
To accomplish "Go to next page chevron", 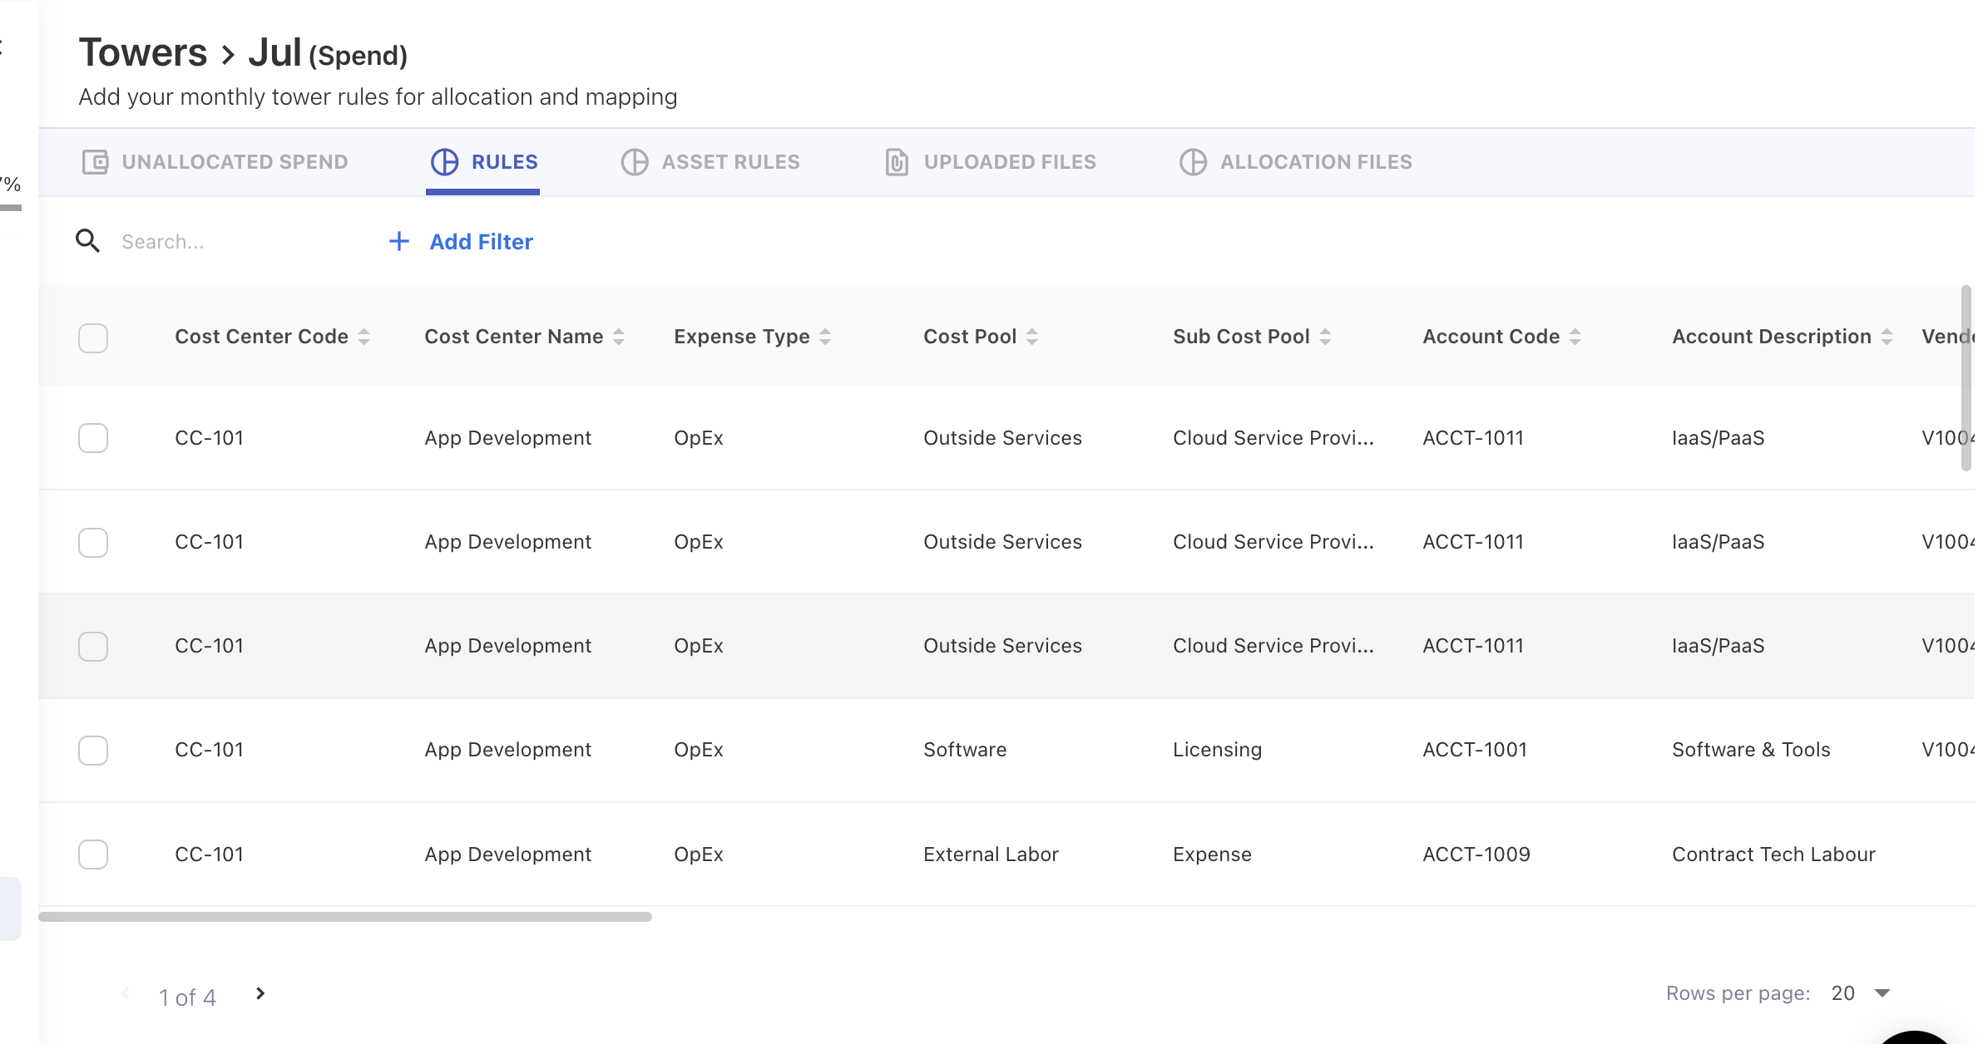I will [260, 993].
